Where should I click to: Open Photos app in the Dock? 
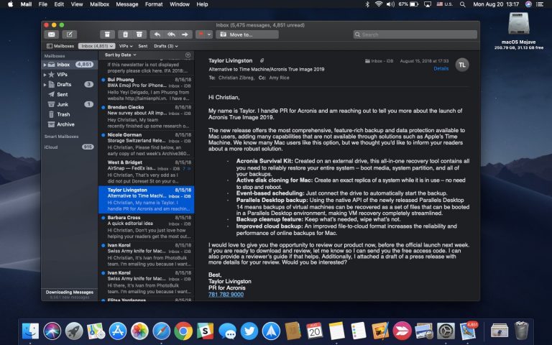pos(139,331)
